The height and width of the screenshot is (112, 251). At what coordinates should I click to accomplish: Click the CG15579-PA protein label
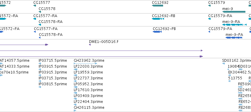(220, 29)
